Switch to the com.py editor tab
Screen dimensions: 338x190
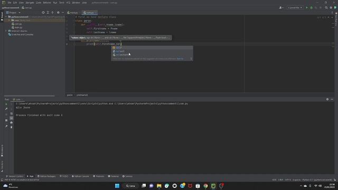90,13
